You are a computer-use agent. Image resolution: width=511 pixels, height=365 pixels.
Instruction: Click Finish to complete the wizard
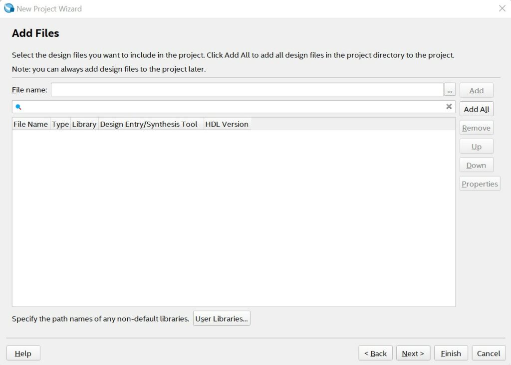tap(451, 354)
